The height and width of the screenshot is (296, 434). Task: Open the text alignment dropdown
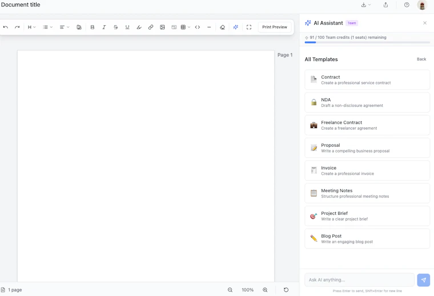[x=65, y=27]
